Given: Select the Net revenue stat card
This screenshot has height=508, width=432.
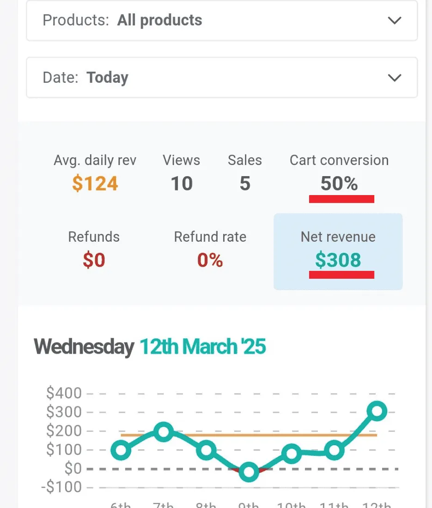Looking at the screenshot, I should tap(338, 251).
